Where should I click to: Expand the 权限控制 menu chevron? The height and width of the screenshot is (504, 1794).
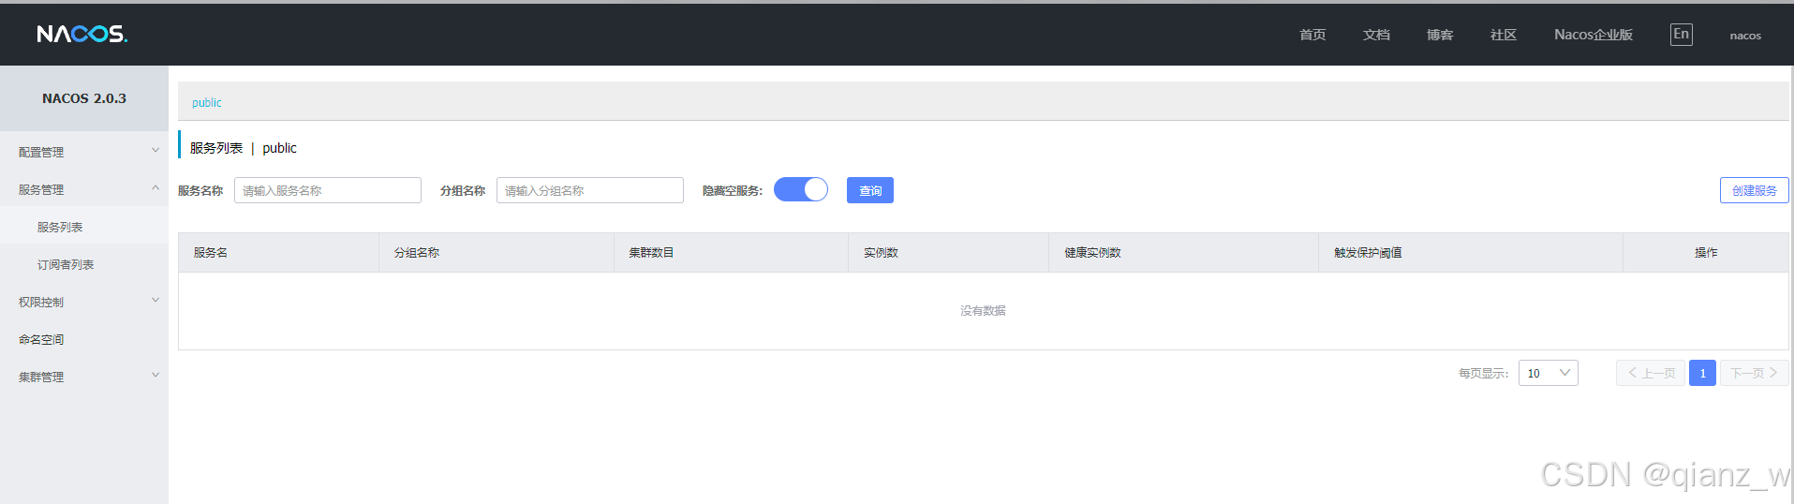(156, 300)
